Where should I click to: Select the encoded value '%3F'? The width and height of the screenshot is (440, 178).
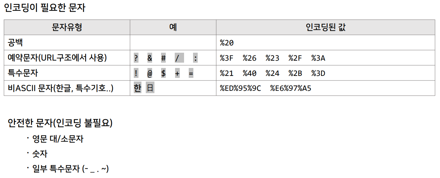(227, 58)
